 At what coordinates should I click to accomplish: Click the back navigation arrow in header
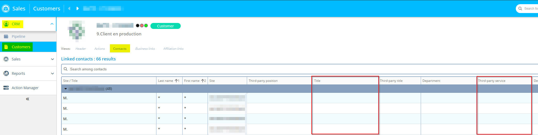click(x=69, y=9)
